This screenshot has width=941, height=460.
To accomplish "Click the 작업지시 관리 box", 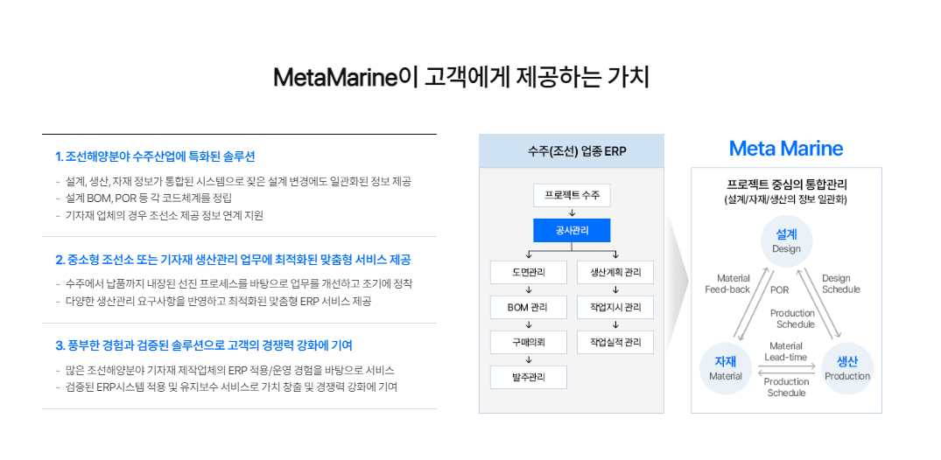I will (615, 307).
